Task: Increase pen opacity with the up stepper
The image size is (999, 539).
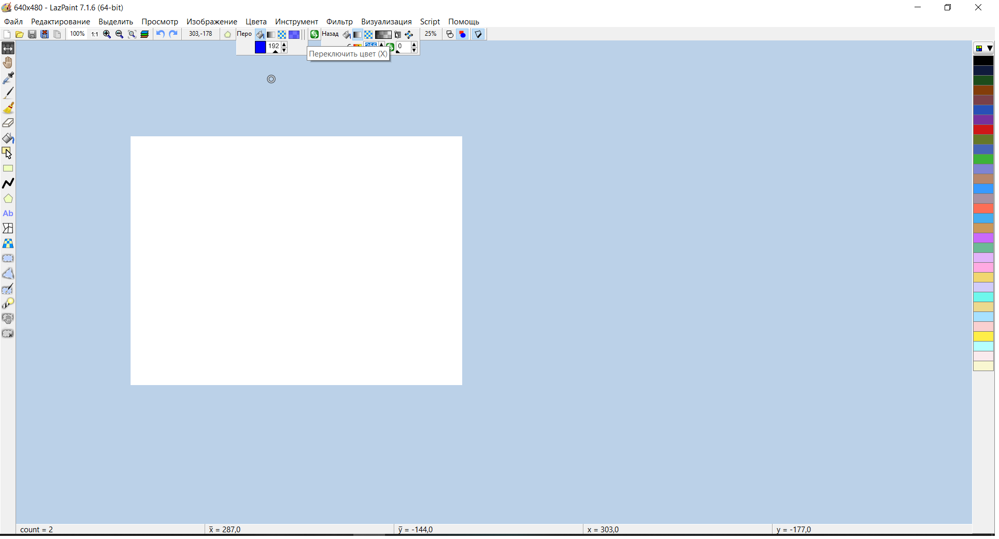Action: click(284, 44)
